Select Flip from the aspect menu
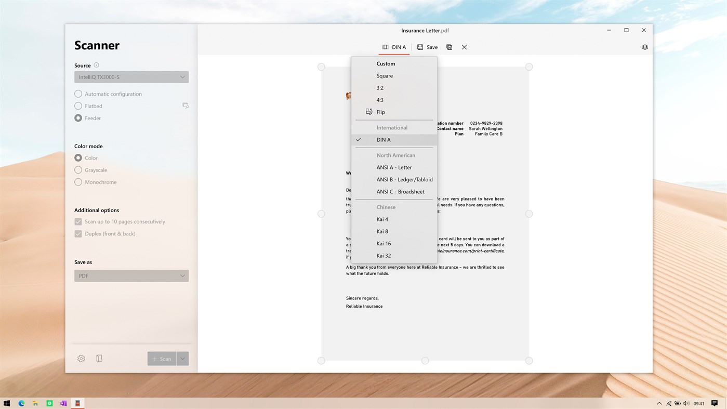 394,112
